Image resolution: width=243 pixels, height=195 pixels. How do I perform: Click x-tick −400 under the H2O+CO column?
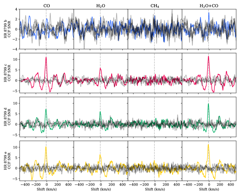(187, 185)
